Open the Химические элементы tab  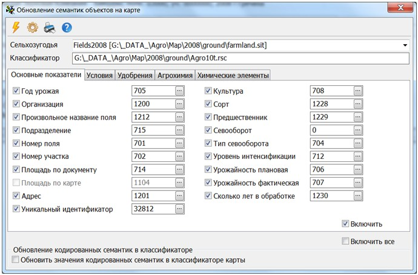pyautogui.click(x=233, y=76)
